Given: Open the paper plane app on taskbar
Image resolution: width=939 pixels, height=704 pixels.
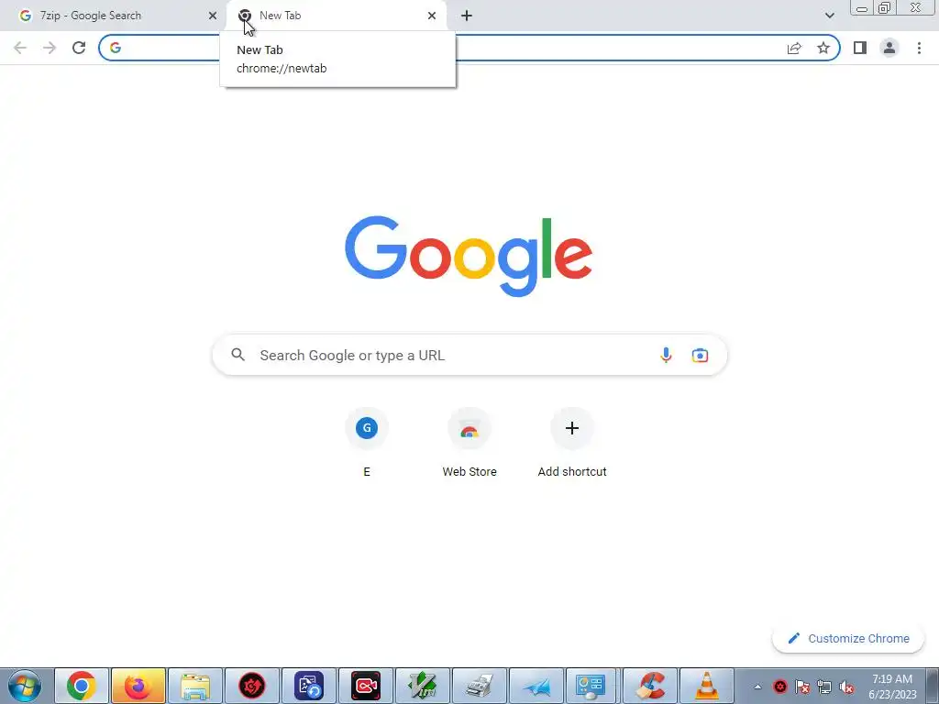Looking at the screenshot, I should tap(536, 686).
